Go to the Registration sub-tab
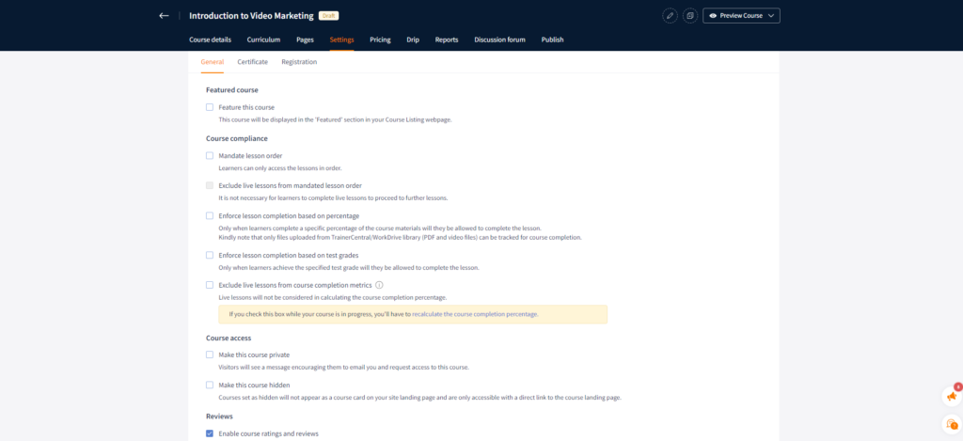Image resolution: width=963 pixels, height=441 pixels. (299, 62)
